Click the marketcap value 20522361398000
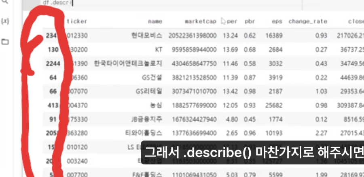 tap(193, 36)
